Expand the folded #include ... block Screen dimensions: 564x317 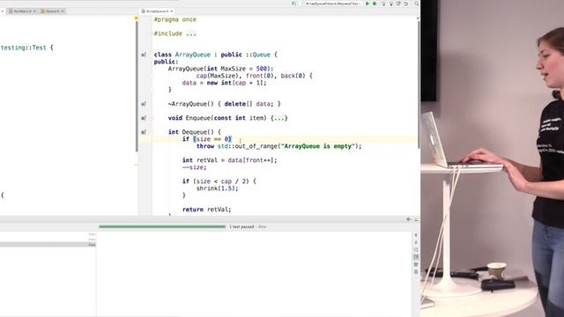click(x=191, y=33)
